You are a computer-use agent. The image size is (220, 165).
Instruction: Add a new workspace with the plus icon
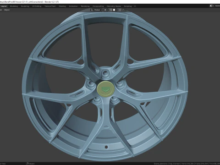(x=135, y=6)
